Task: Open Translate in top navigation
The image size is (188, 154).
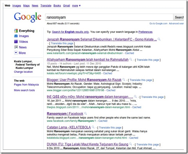Action: [46, 6]
